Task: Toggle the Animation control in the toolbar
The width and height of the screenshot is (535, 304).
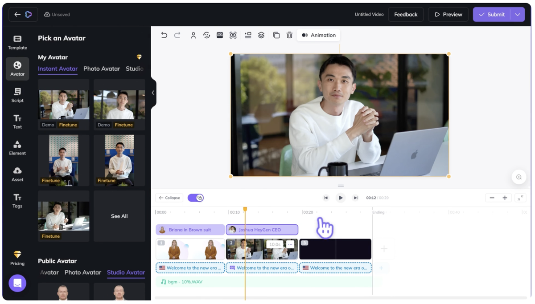Action: point(318,35)
